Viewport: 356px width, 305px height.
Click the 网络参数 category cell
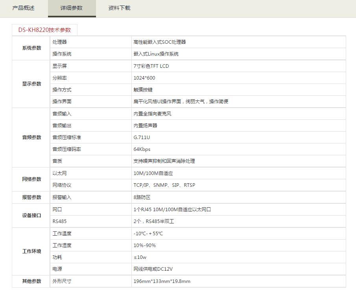(31, 179)
